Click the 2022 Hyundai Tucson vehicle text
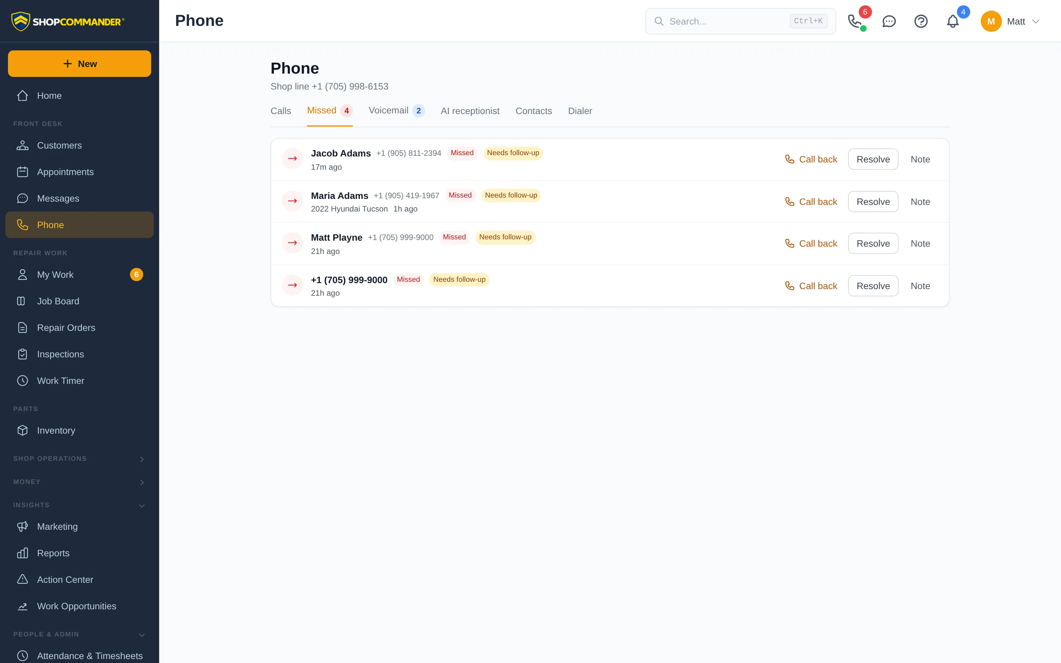The width and height of the screenshot is (1061, 663). click(349, 209)
